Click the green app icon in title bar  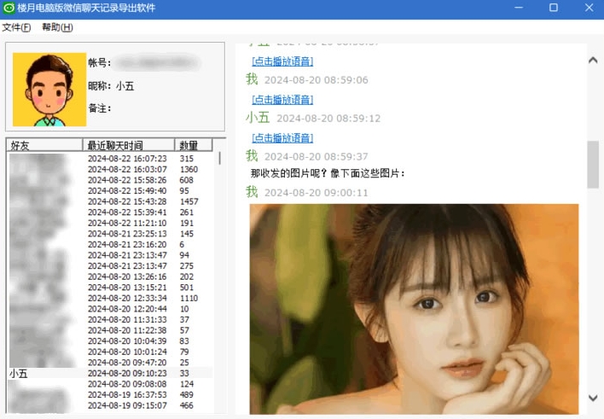point(9,8)
